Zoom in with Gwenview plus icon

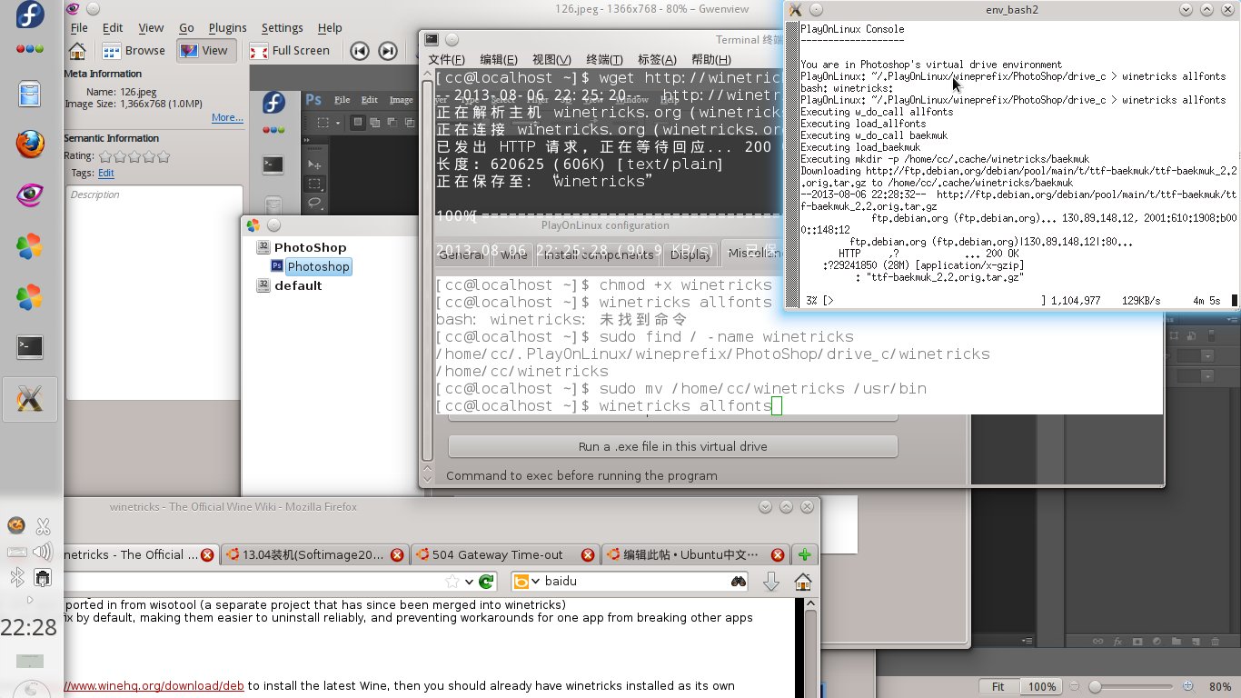1188,686
